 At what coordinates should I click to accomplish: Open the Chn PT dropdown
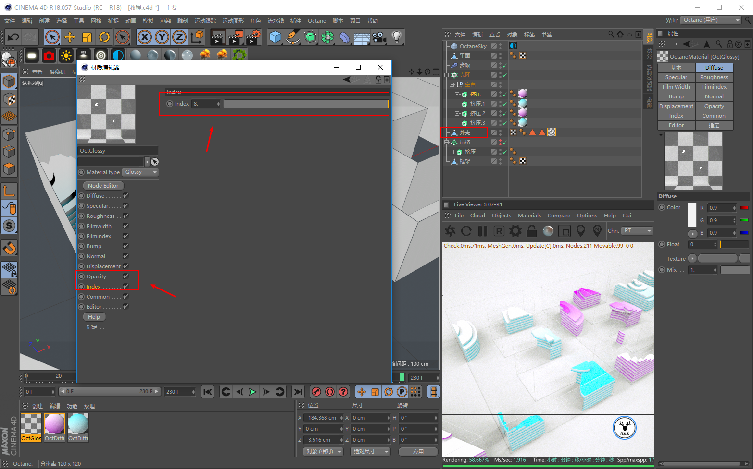point(637,231)
